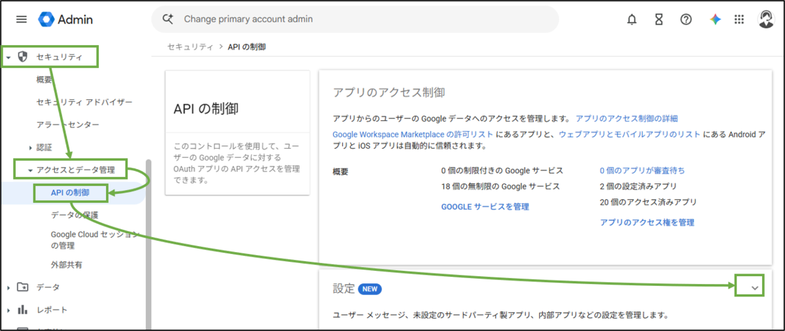Open 外部共有 in the sidebar
Viewport: 785px width, 331px height.
(x=67, y=265)
